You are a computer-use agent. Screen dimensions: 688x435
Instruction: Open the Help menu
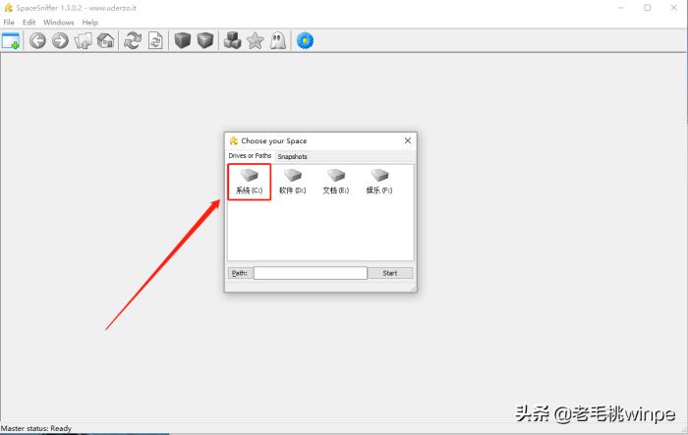tap(90, 22)
